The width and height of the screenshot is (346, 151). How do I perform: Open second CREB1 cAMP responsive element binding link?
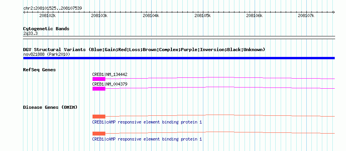point(147,139)
